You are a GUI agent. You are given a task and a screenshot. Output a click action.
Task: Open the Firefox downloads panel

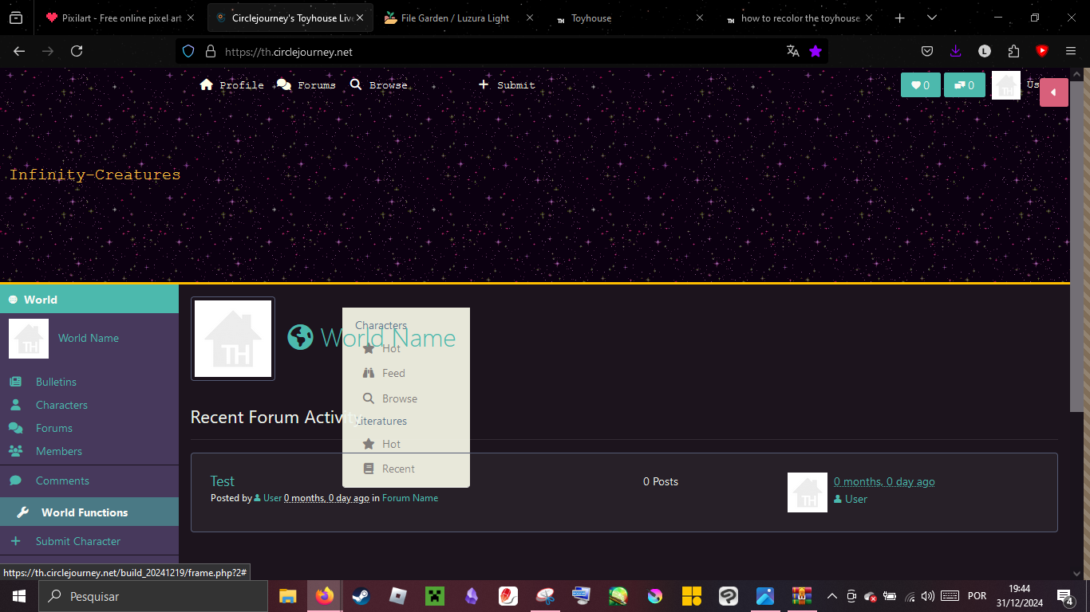click(x=956, y=51)
